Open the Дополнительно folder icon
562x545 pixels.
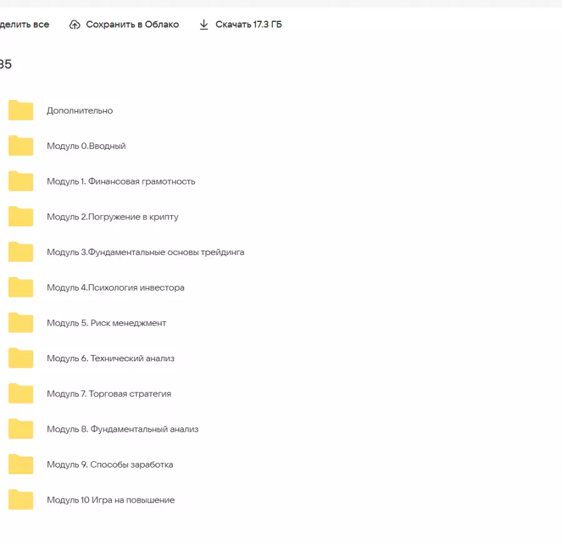21,111
